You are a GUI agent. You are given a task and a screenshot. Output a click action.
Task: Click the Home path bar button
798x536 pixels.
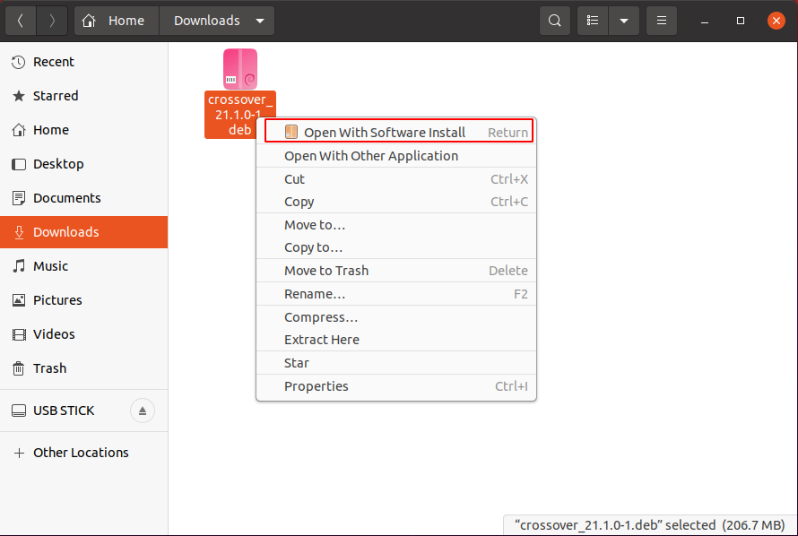116,21
